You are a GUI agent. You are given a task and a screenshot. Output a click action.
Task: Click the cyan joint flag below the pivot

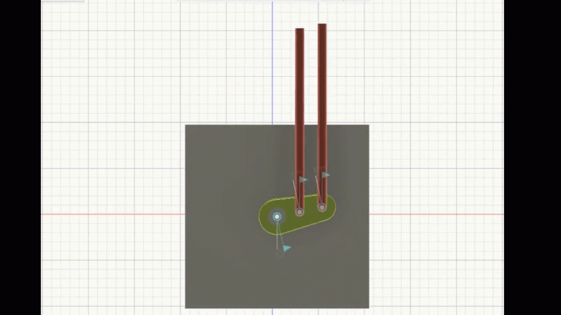point(287,248)
